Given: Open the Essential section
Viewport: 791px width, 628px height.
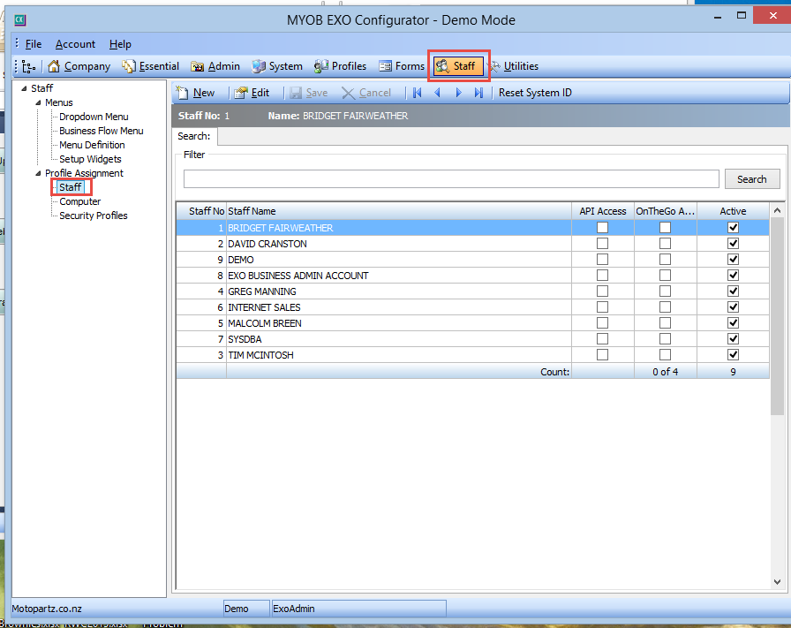Looking at the screenshot, I should 150,66.
